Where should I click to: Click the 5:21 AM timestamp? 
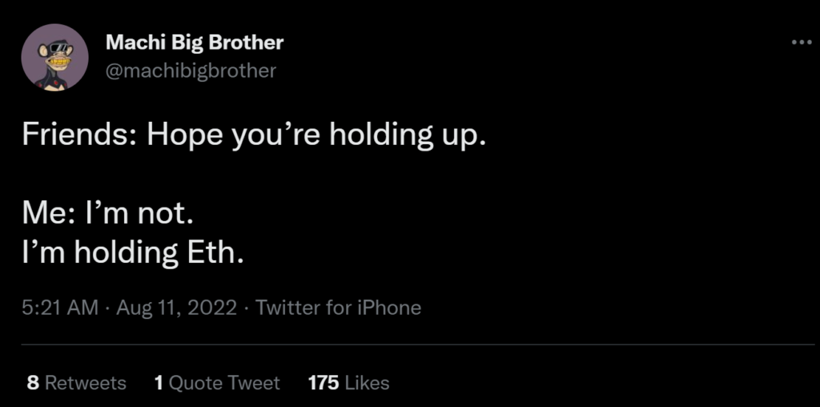61,308
